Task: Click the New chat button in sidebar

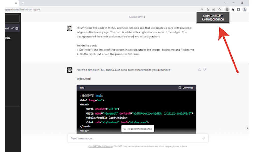Action: pos(12,18)
